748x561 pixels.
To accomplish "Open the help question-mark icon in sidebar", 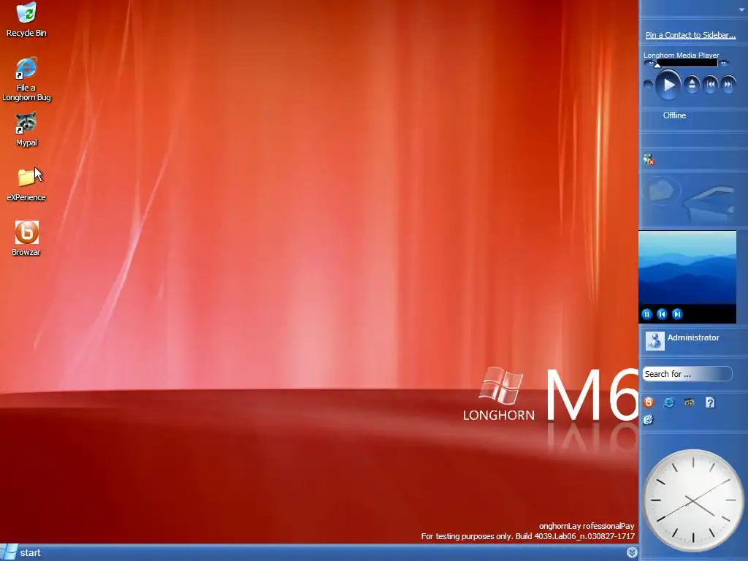I will point(710,402).
